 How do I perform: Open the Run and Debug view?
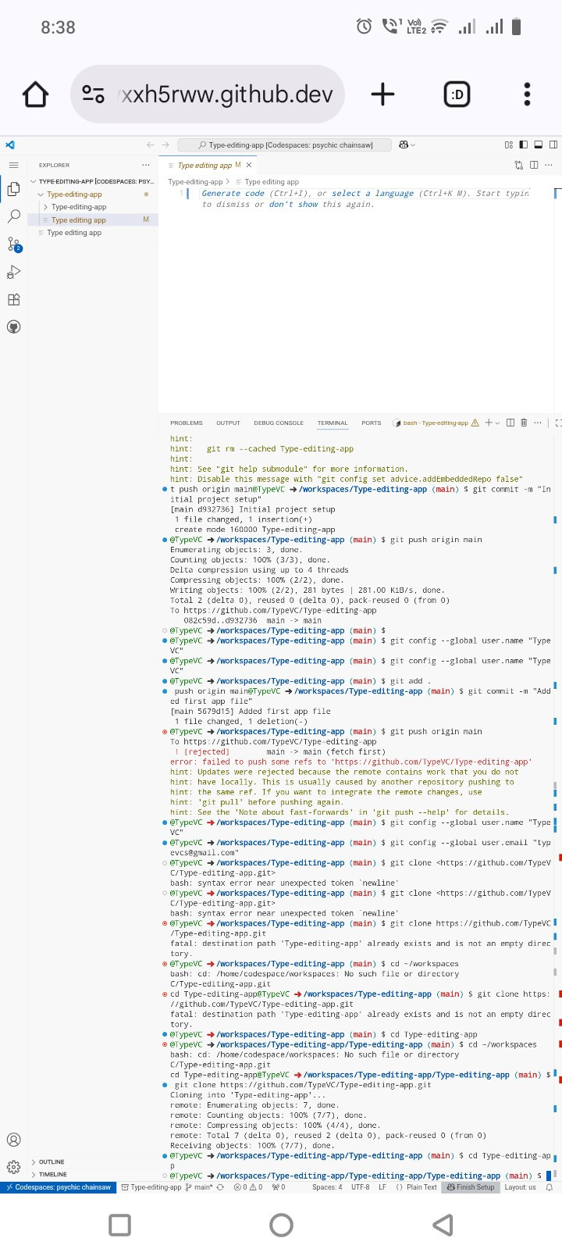[13, 272]
